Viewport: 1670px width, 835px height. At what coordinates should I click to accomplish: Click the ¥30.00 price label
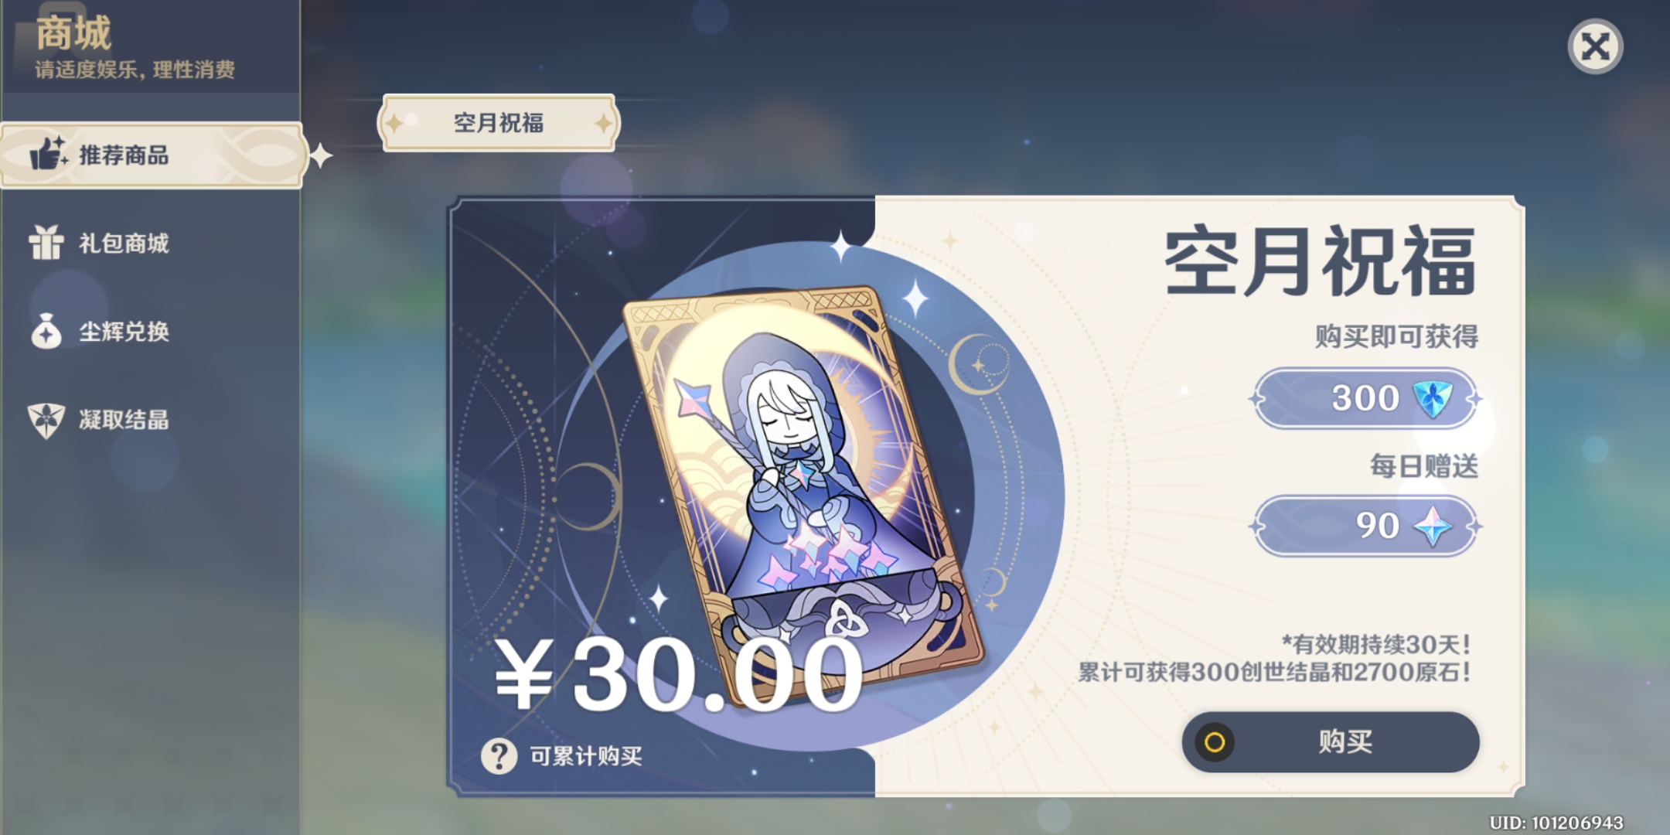pos(679,675)
